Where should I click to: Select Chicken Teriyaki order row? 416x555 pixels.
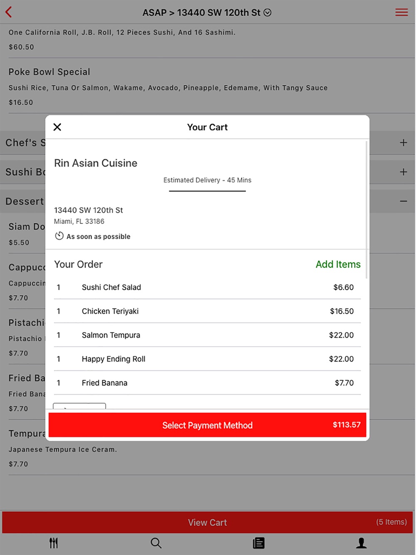click(207, 311)
